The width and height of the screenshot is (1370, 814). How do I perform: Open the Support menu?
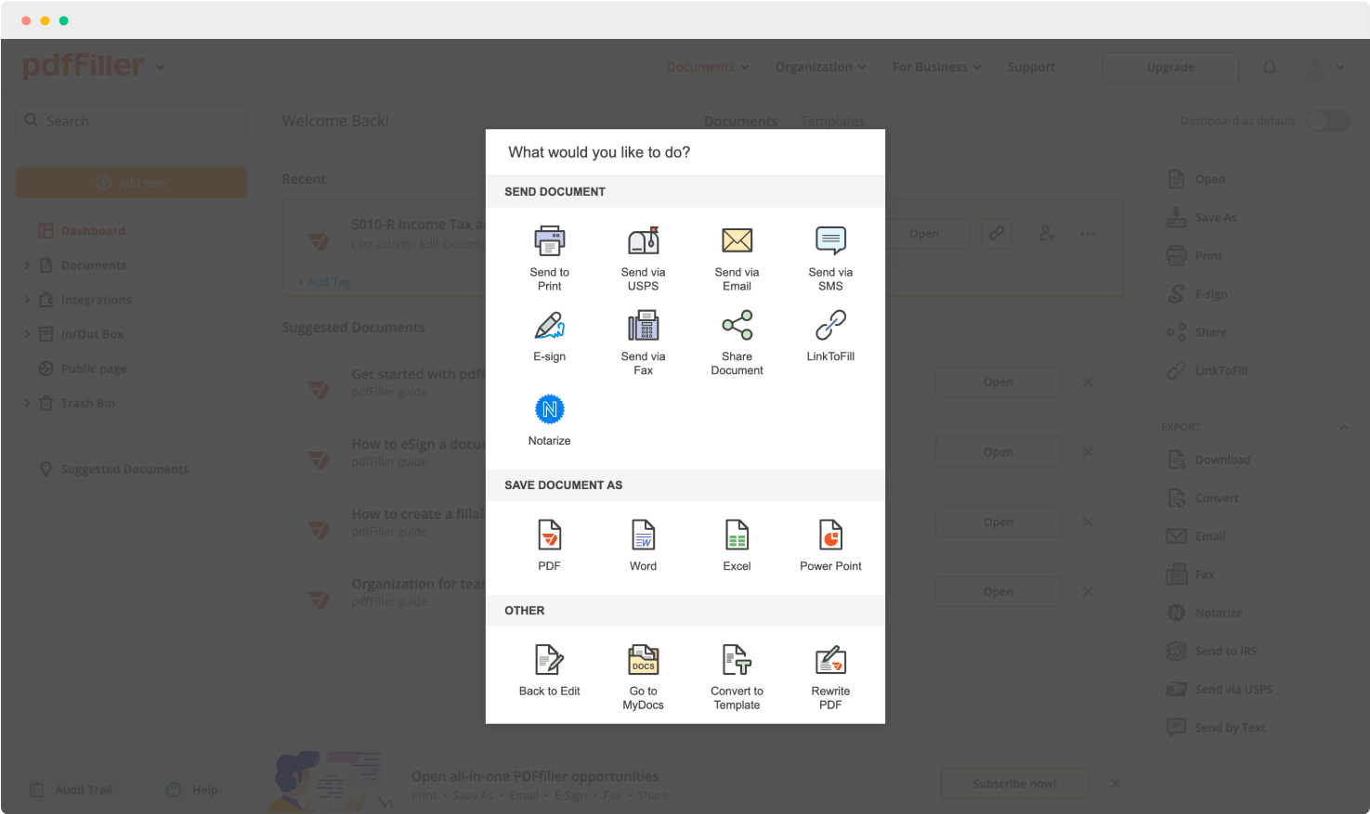coord(1031,67)
